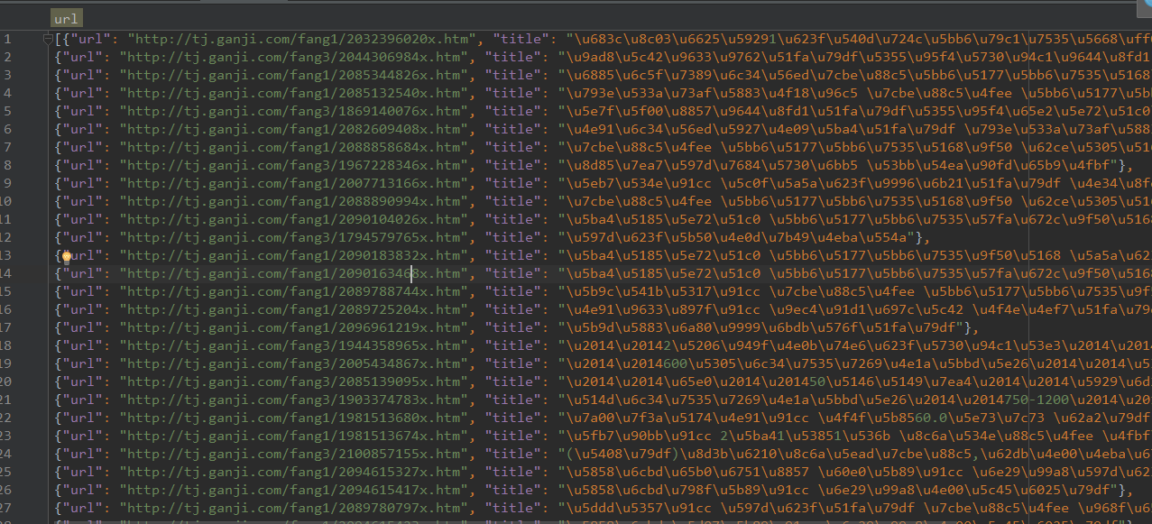Screen dimensions: 1152x524
Task: Click the URL ending in 2085344826x.htm
Action: 294,75
